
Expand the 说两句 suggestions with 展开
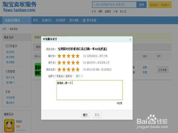[x=79, y=76]
